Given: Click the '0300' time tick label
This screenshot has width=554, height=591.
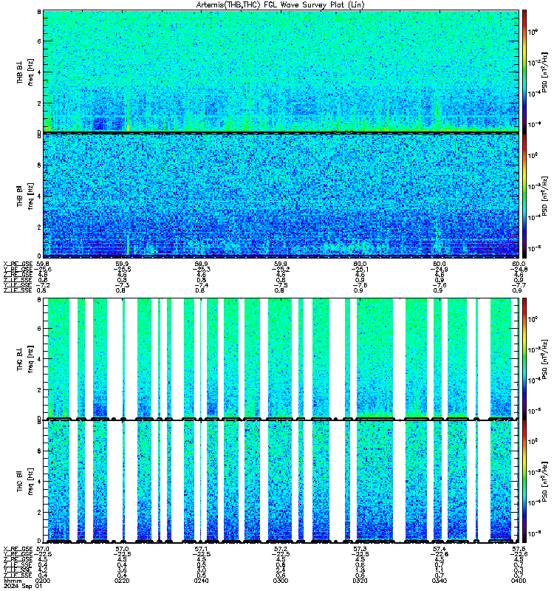Looking at the screenshot, I should coord(281,581).
